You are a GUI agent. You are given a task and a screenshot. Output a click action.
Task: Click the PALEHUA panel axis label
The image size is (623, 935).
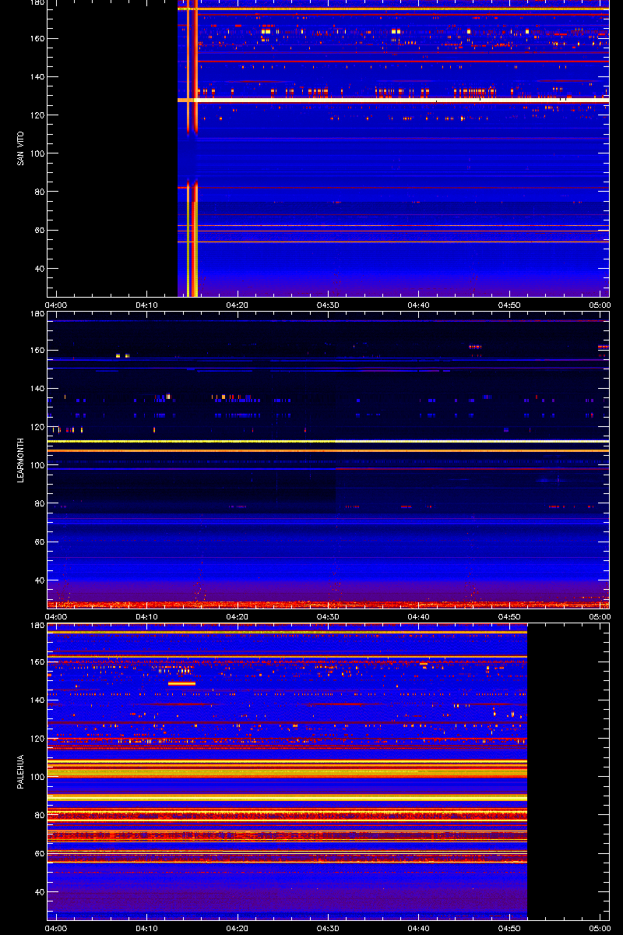click(21, 771)
